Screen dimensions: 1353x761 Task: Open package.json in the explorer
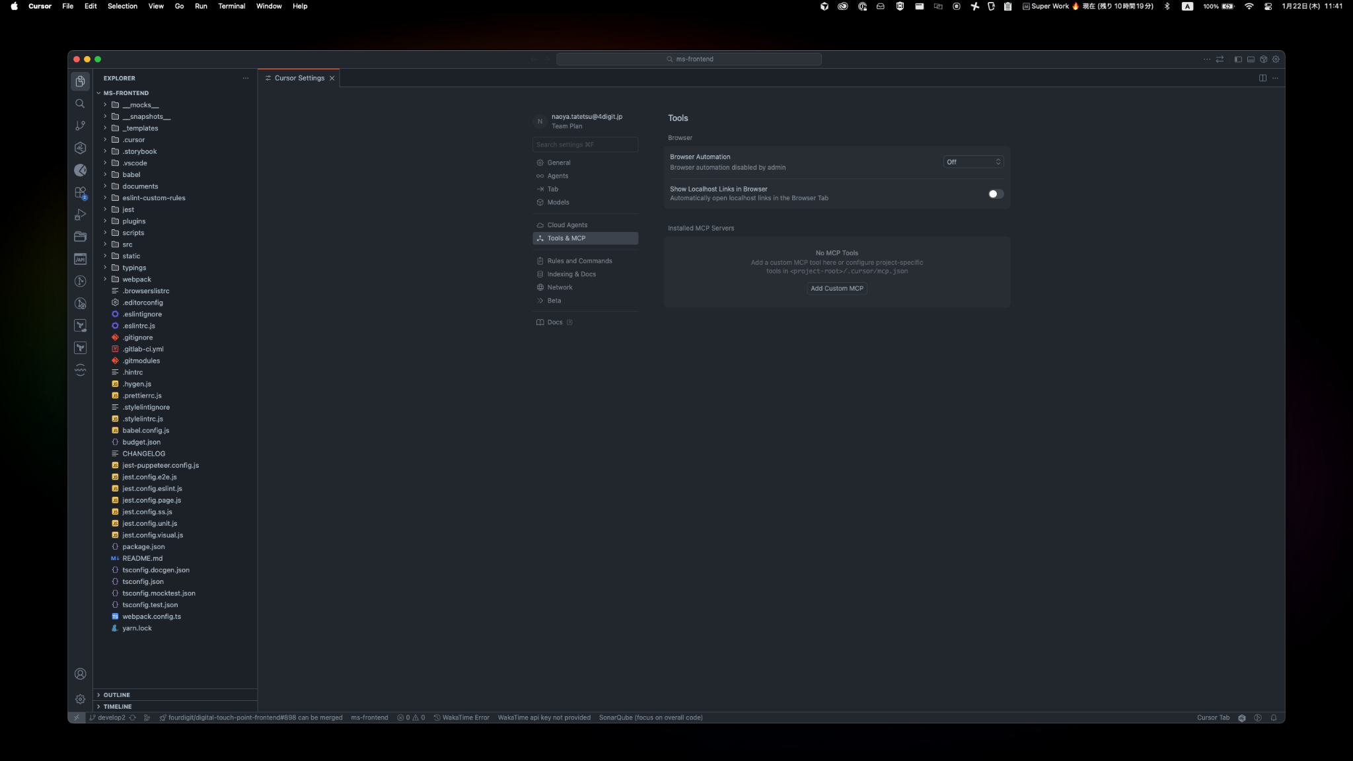pyautogui.click(x=174, y=547)
